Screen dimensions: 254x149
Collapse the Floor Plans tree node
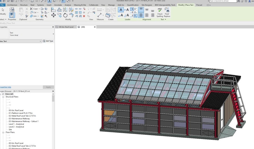[x=3, y=133]
